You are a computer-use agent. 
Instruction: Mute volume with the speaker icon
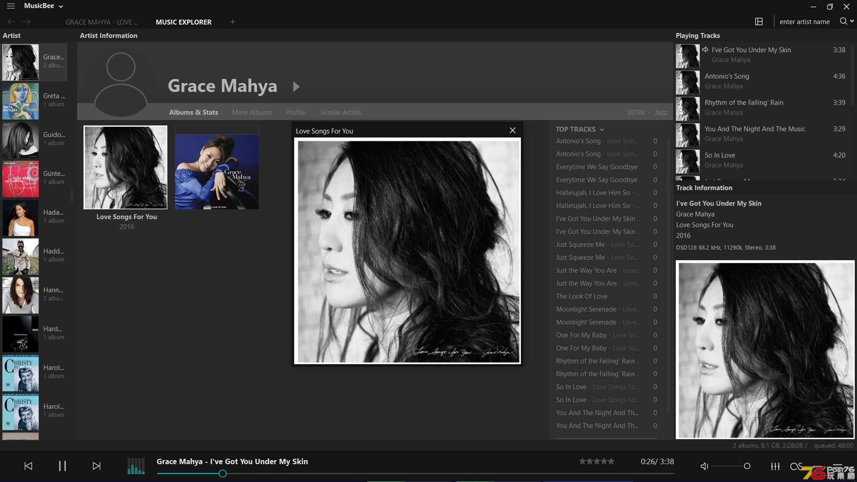point(704,466)
